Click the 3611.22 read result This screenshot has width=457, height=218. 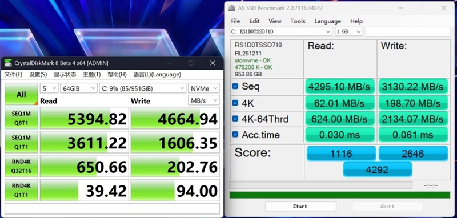[84, 142]
